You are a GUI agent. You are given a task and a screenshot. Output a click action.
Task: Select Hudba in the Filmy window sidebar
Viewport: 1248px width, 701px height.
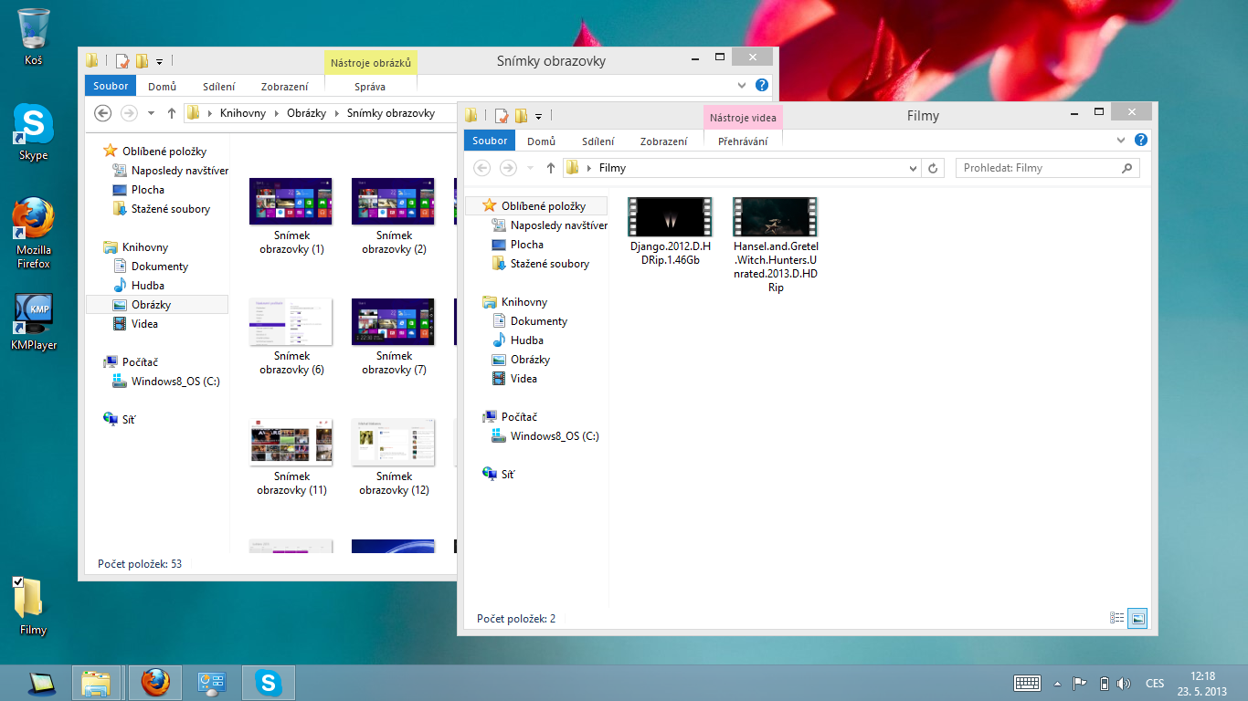tap(526, 340)
